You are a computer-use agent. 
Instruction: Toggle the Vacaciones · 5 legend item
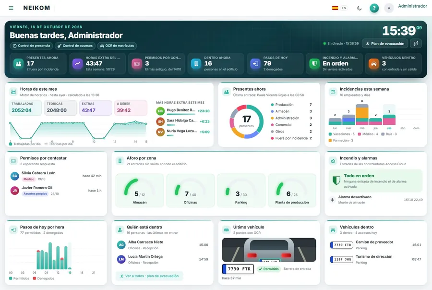[342, 134]
